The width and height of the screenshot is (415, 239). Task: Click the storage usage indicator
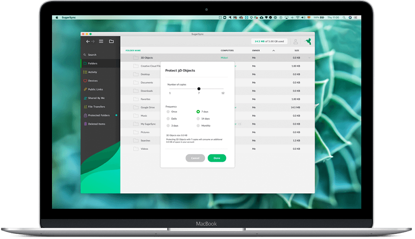point(269,41)
